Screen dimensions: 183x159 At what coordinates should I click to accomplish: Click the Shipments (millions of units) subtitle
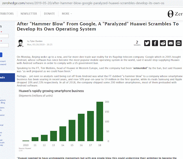point(36,96)
